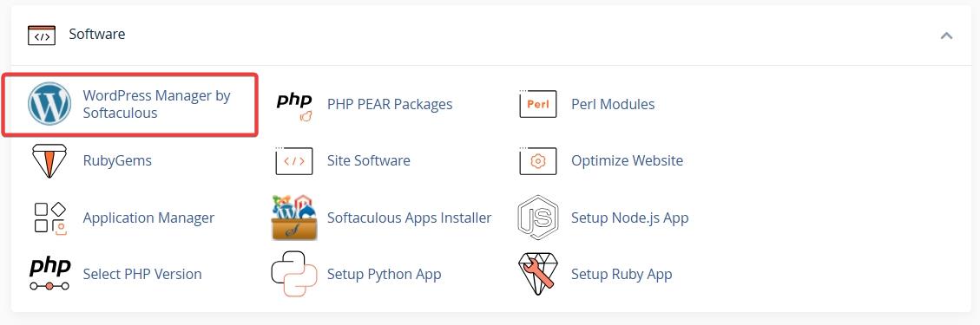
Task: Click the Software section code-window icon
Action: pos(42,35)
